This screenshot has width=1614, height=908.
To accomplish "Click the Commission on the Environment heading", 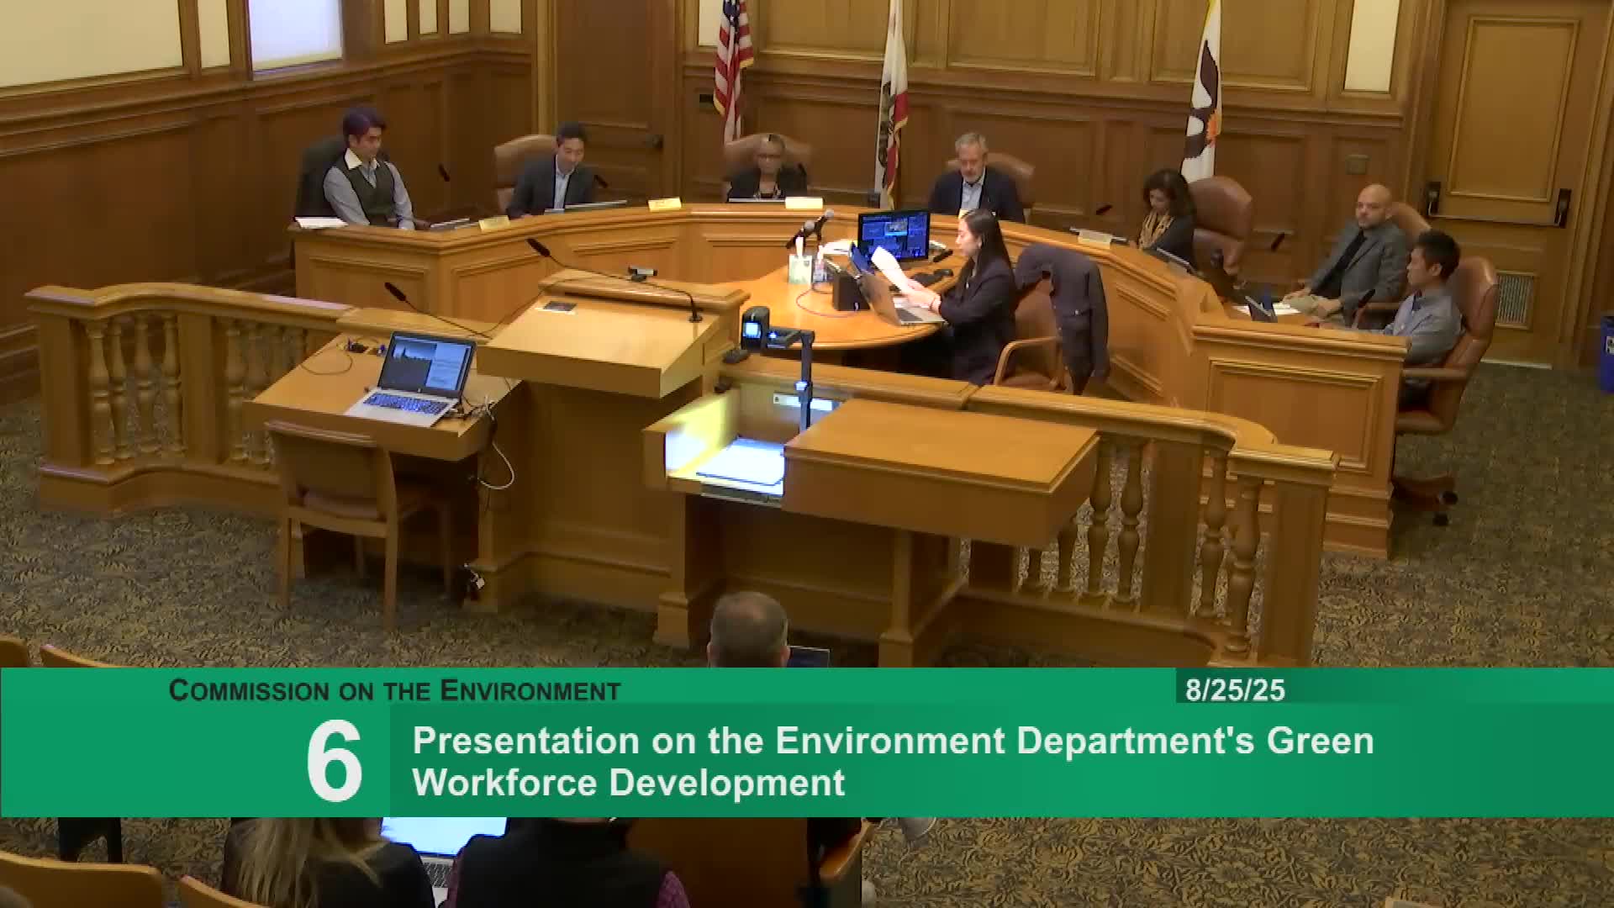I will tap(394, 690).
